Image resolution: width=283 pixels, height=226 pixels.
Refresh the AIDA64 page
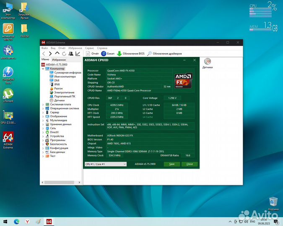click(64, 54)
